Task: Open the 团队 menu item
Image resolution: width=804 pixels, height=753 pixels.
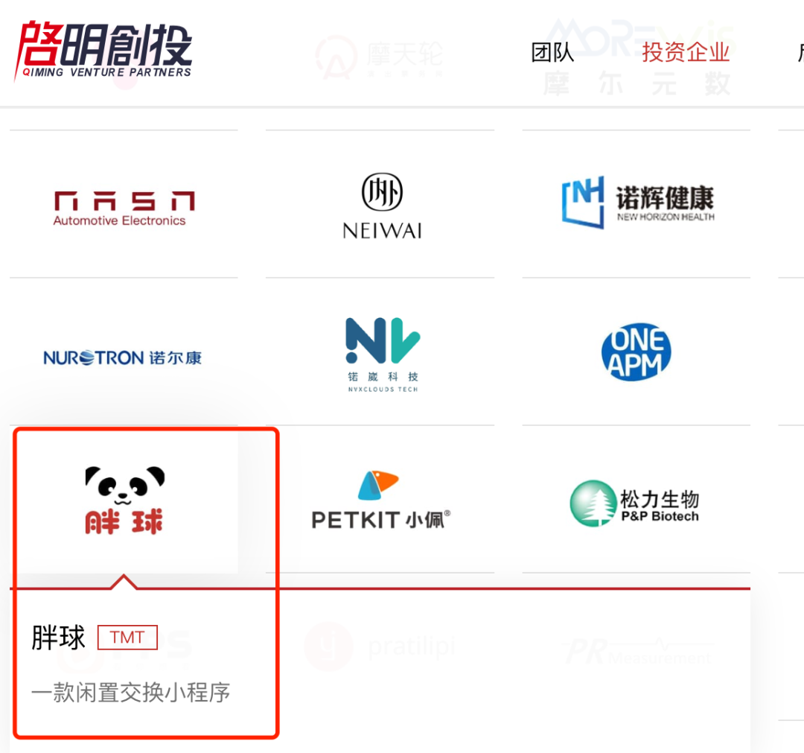Action: coord(552,52)
